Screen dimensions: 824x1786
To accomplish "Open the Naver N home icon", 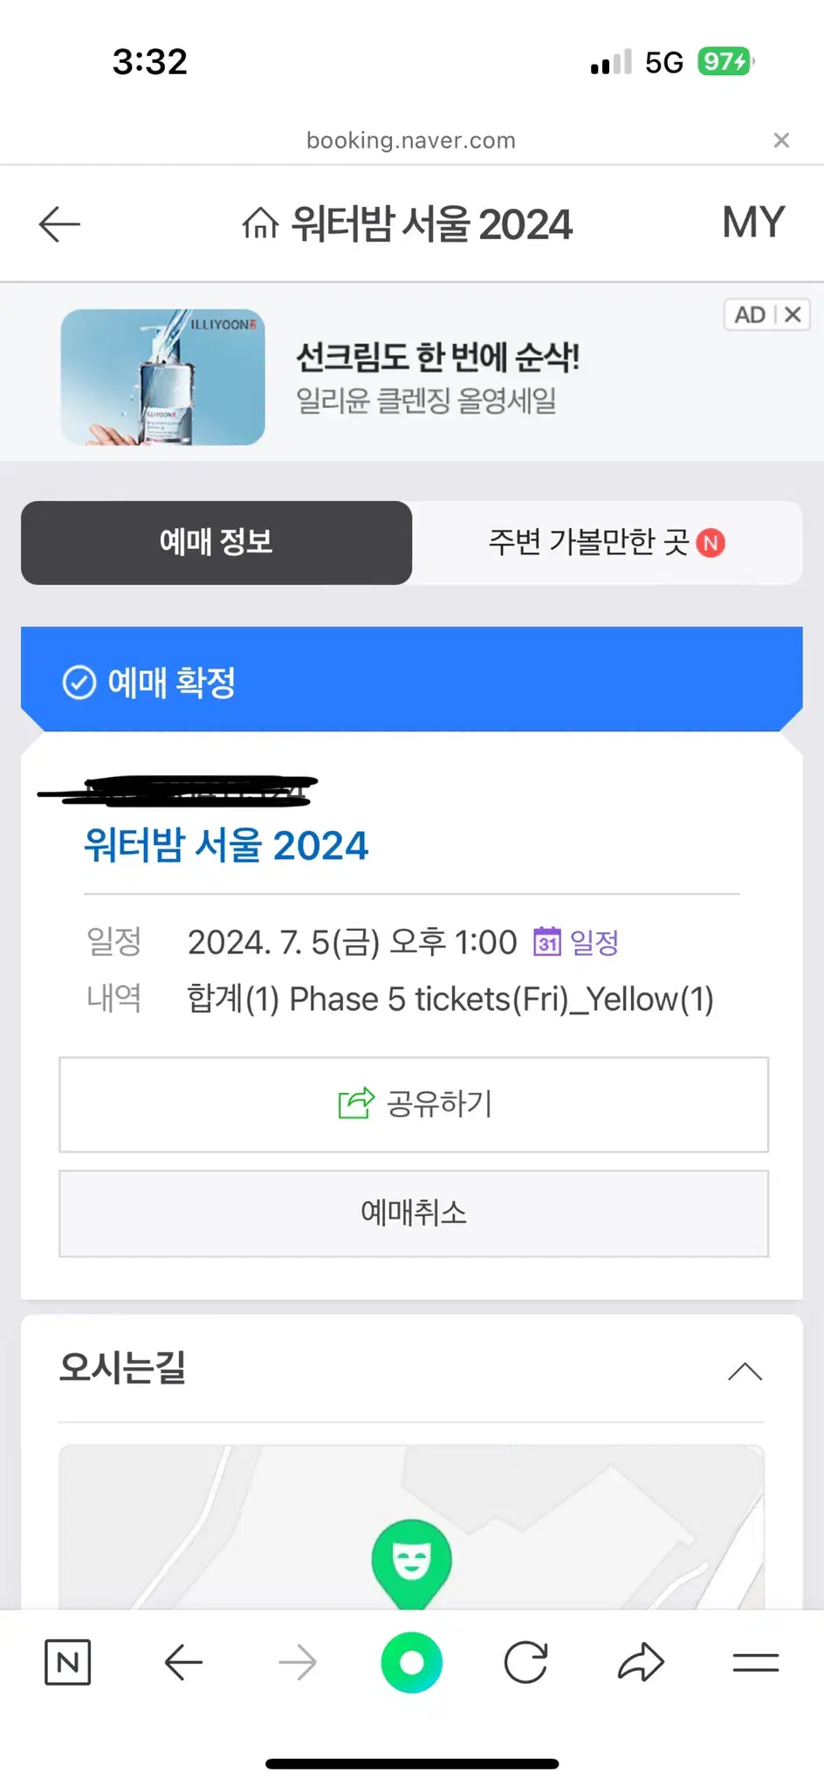I will tap(67, 1662).
